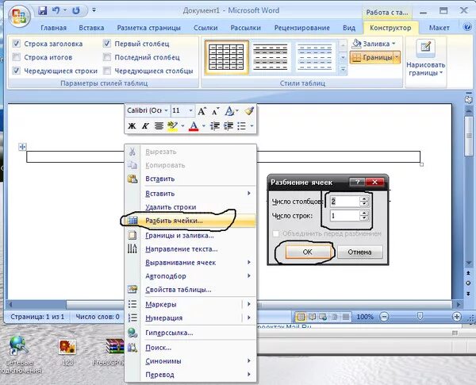Image resolution: width=476 pixels, height=385 pixels.
Task: Customize Quick Access Toolbar dropdown
Action: pyautogui.click(x=94, y=10)
